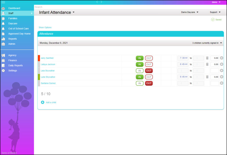The image size is (227, 155).
Task: Click the Daily Reports notepad icon
Action: [x=3, y=65]
